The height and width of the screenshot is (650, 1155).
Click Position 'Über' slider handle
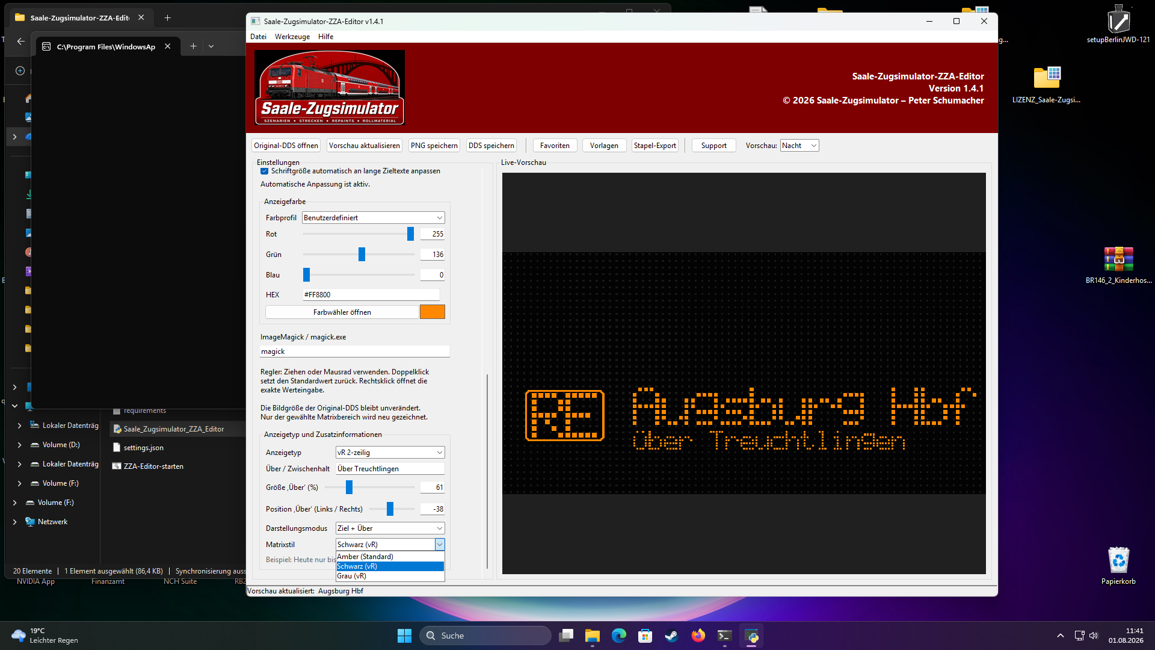(390, 509)
